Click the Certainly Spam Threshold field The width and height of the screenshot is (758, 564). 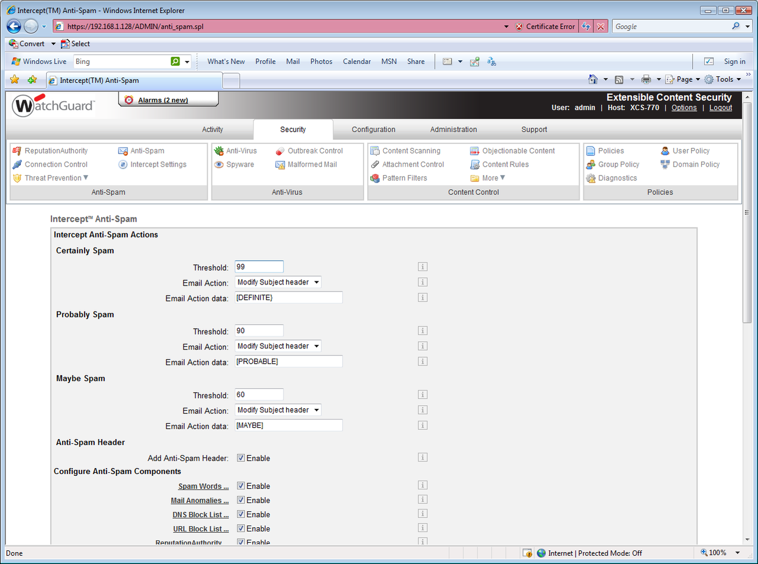(259, 267)
